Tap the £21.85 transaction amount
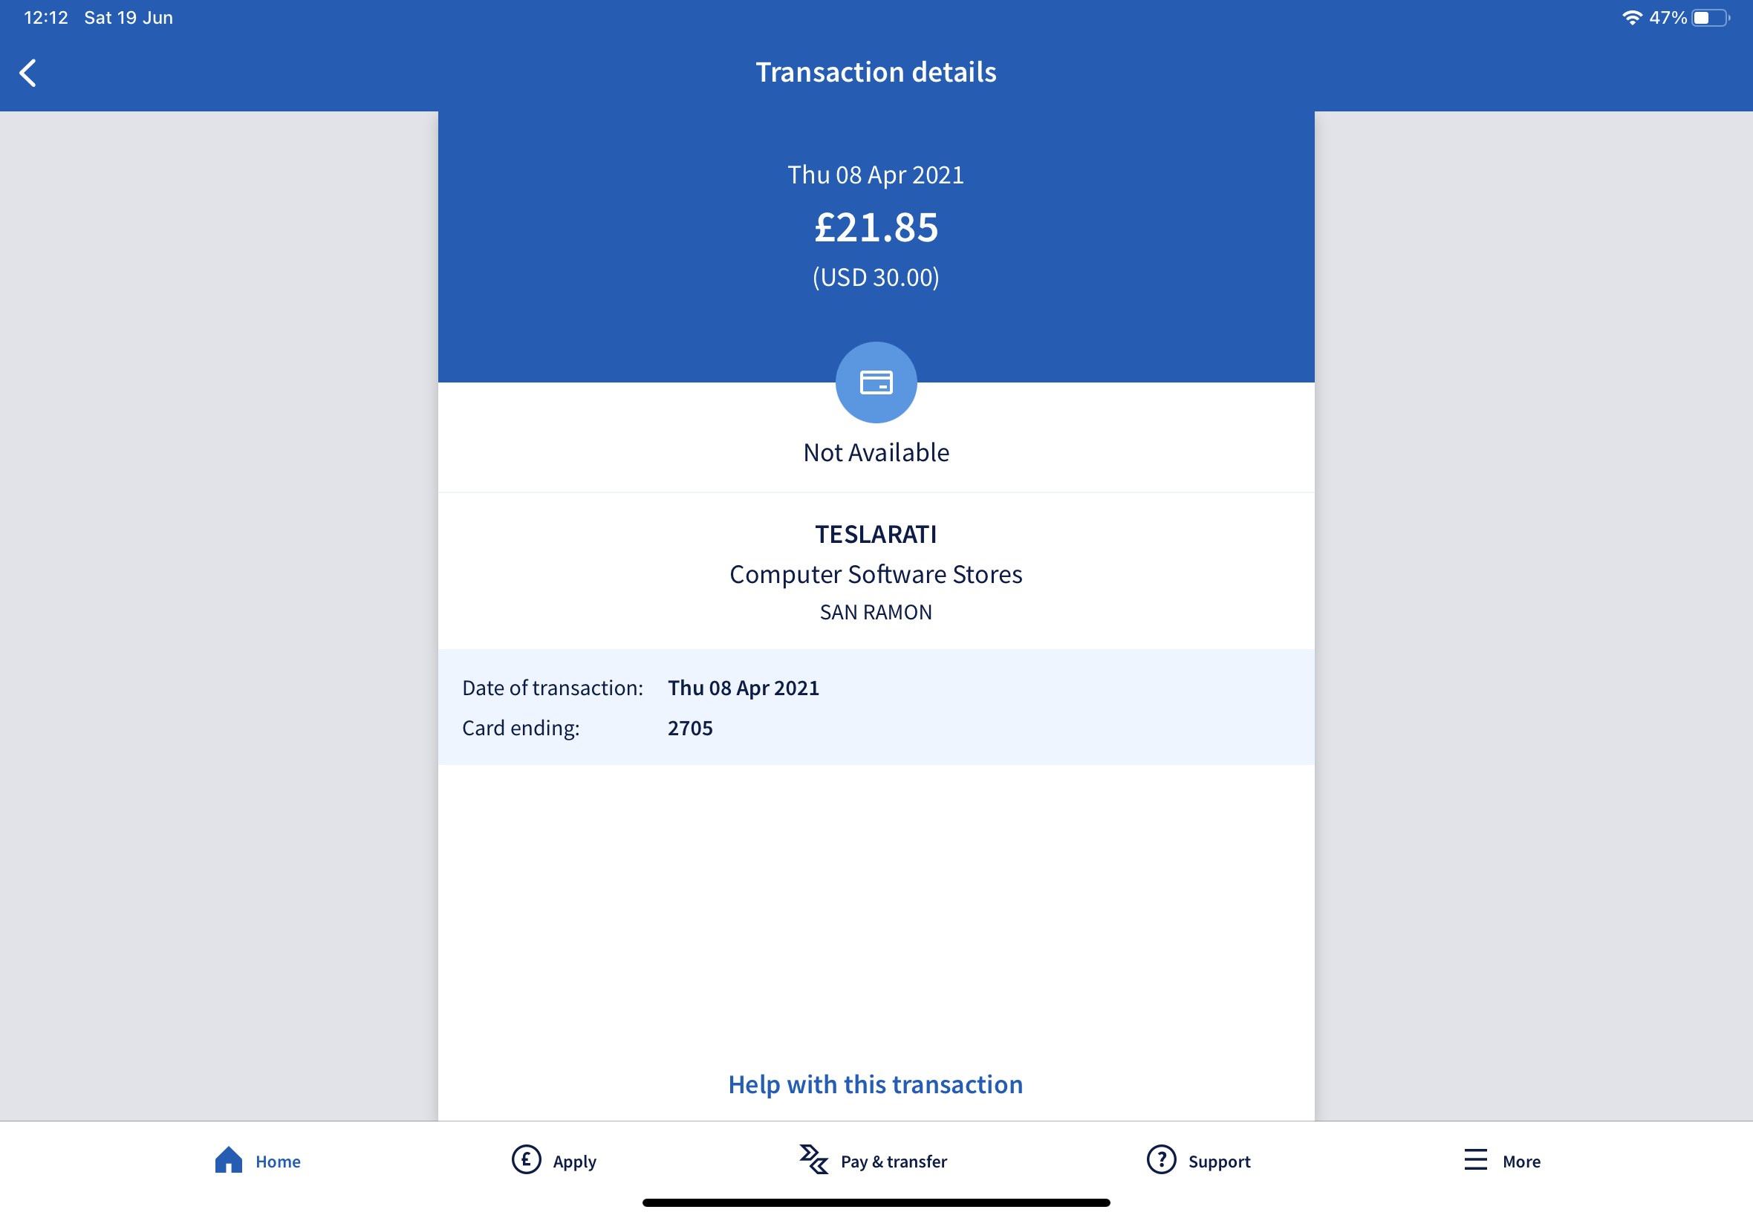 coord(876,227)
